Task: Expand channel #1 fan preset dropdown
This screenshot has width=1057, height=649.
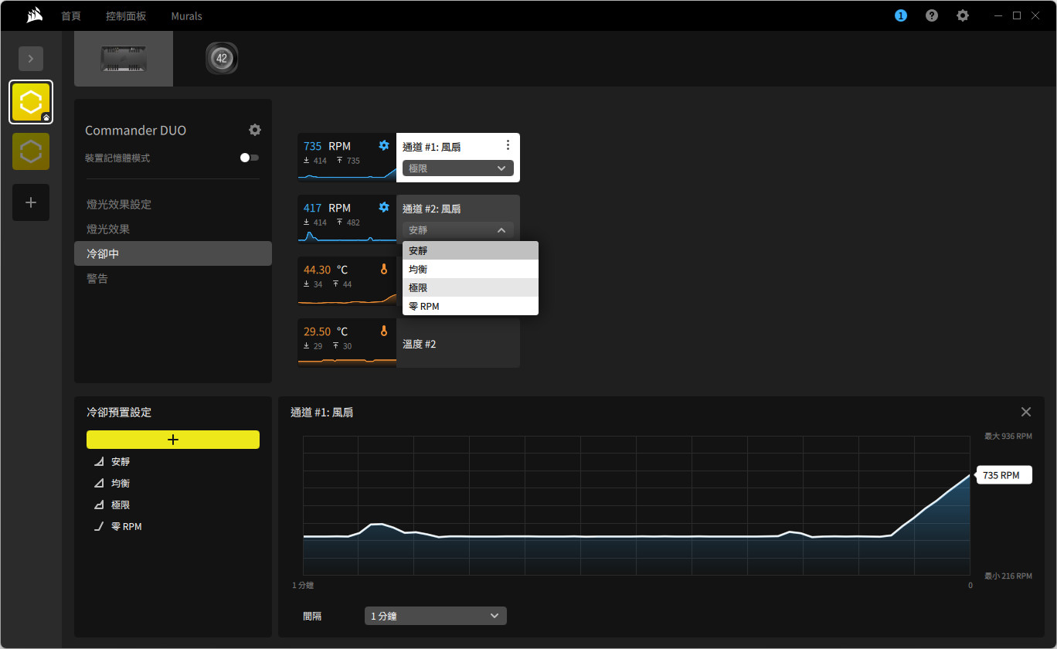Action: [458, 168]
